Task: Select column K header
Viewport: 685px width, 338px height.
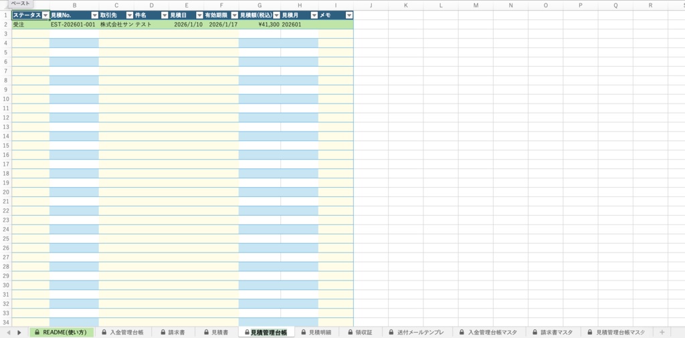Action: point(406,5)
